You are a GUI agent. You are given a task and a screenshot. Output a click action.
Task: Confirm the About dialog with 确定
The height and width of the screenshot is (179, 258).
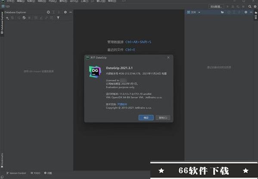pyautogui.click(x=146, y=118)
